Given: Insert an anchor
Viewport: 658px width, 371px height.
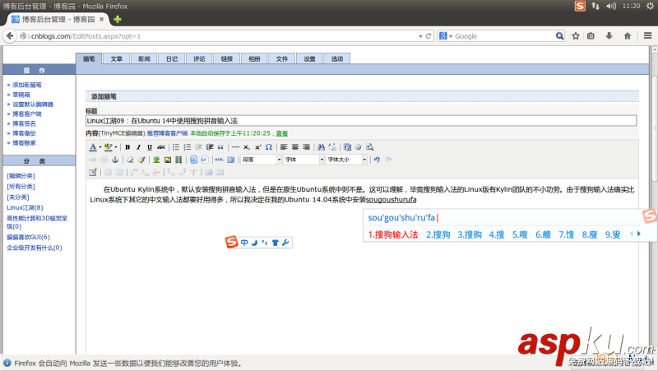Looking at the screenshot, I should click(x=115, y=160).
